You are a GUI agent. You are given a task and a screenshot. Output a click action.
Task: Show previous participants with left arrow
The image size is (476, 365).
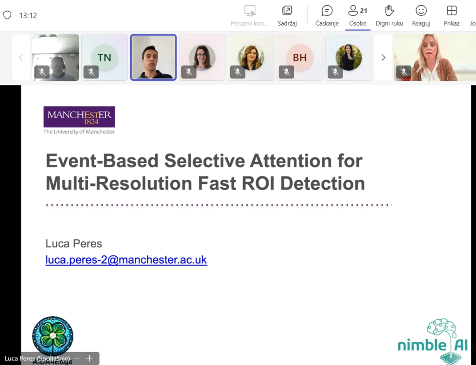pos(21,58)
